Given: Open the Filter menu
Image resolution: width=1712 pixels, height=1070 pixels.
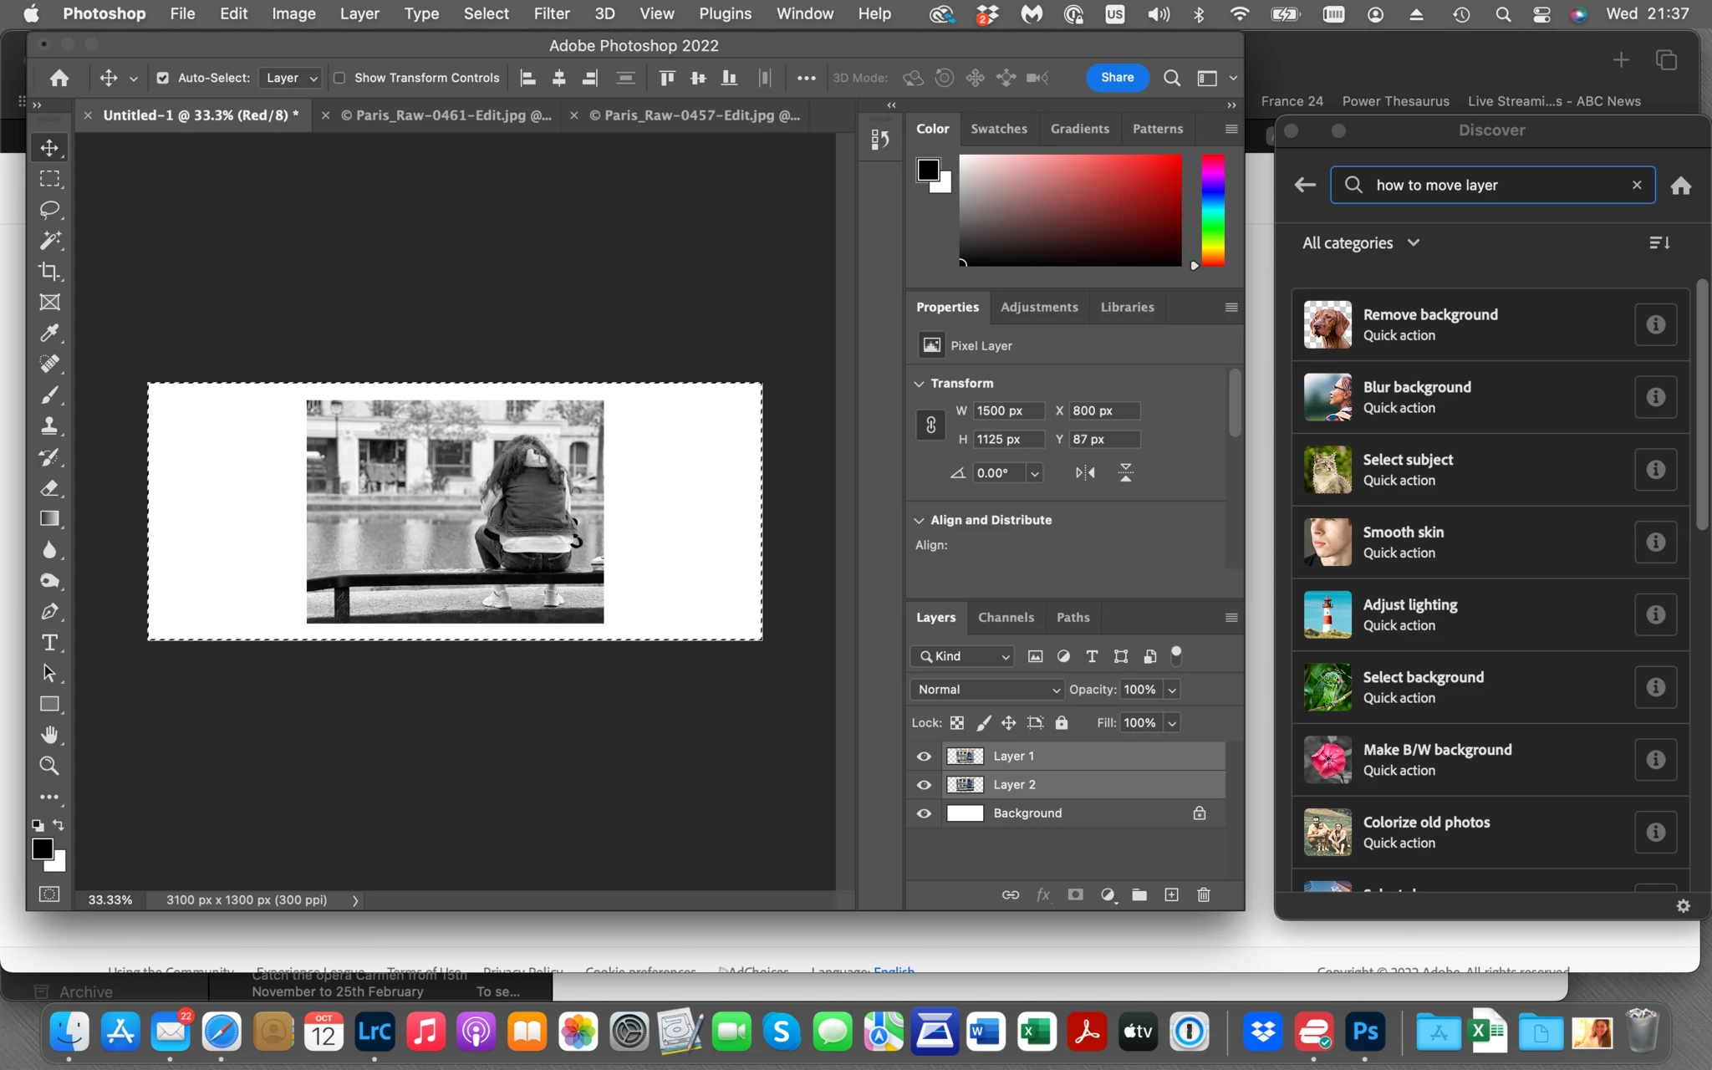Looking at the screenshot, I should point(551,13).
